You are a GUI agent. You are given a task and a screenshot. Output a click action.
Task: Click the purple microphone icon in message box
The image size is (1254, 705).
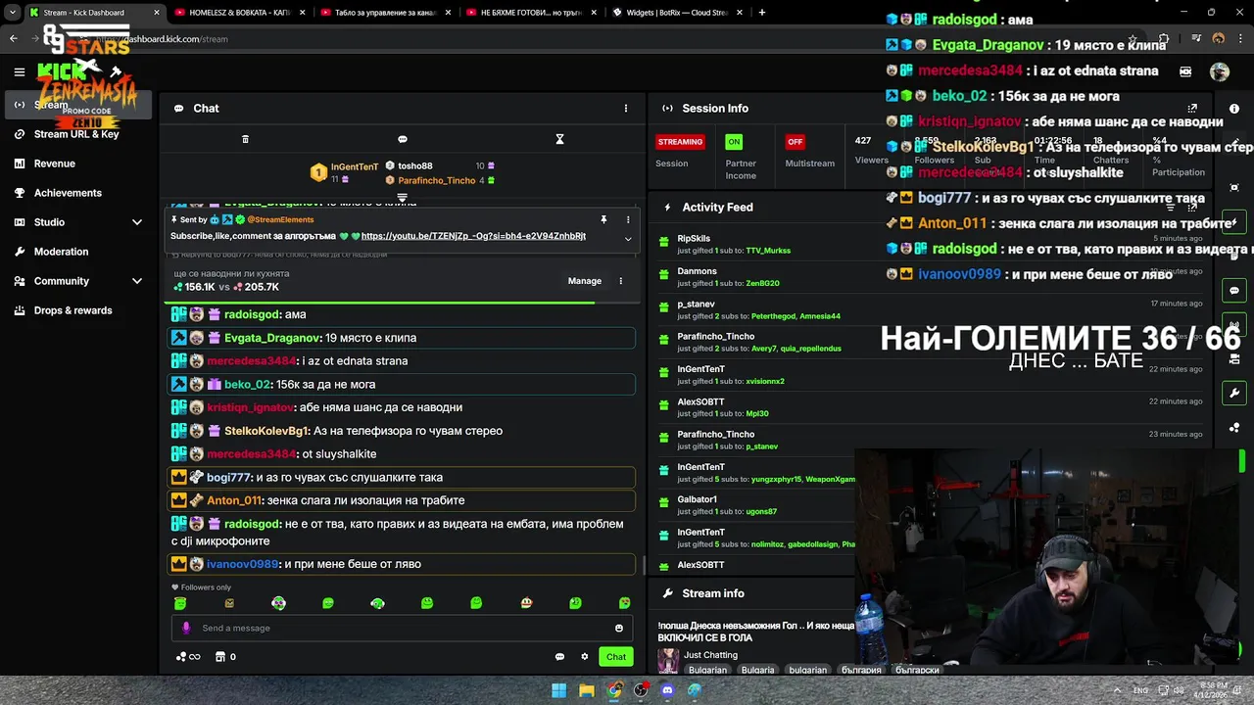pos(186,628)
